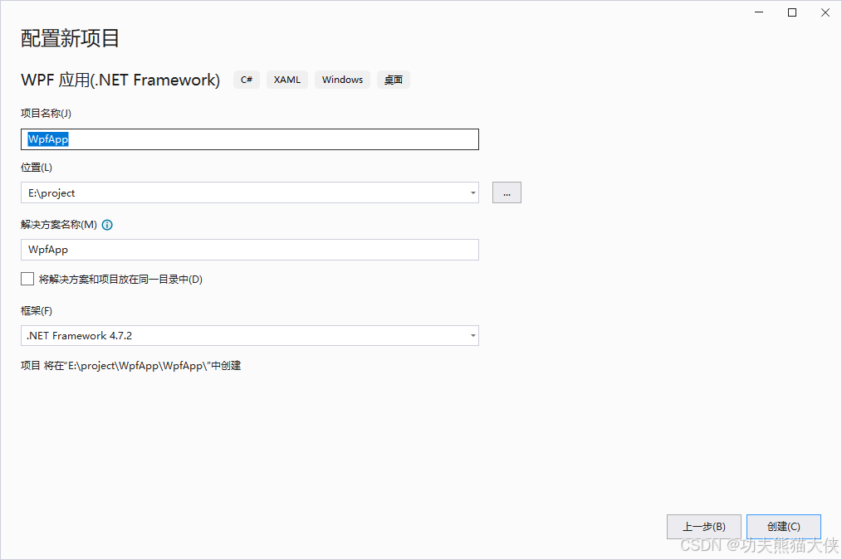Click the info icon beside solution name label
842x560 pixels.
point(107,225)
